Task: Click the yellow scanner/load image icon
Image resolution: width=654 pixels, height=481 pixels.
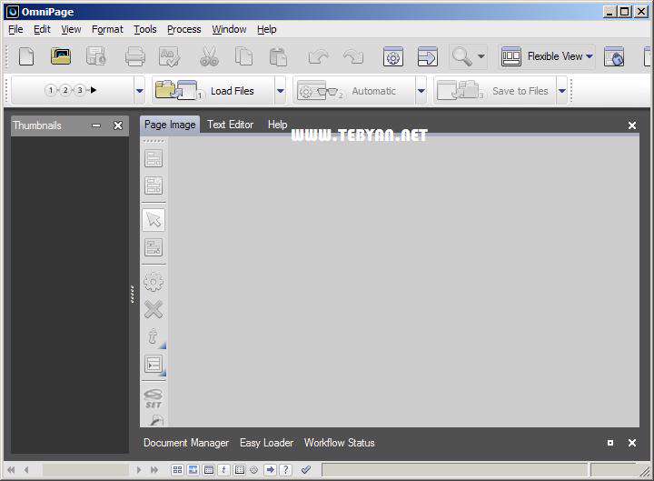Action: tap(61, 56)
